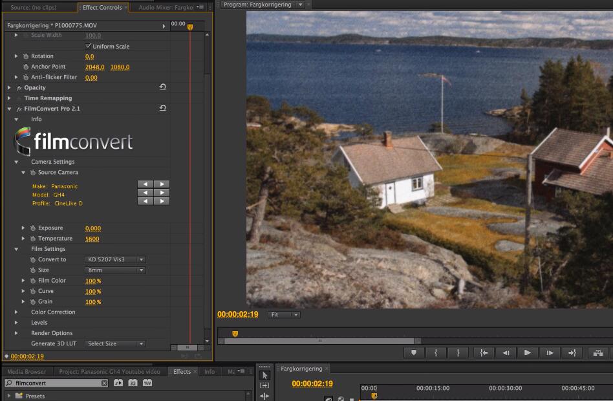613x401 pixels.
Task: Toggle Exposure animation stopwatch
Action: [x=33, y=228]
